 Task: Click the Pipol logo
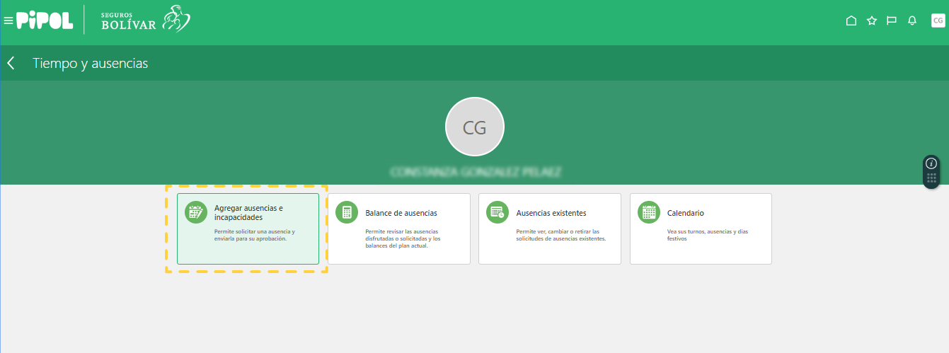[45, 21]
